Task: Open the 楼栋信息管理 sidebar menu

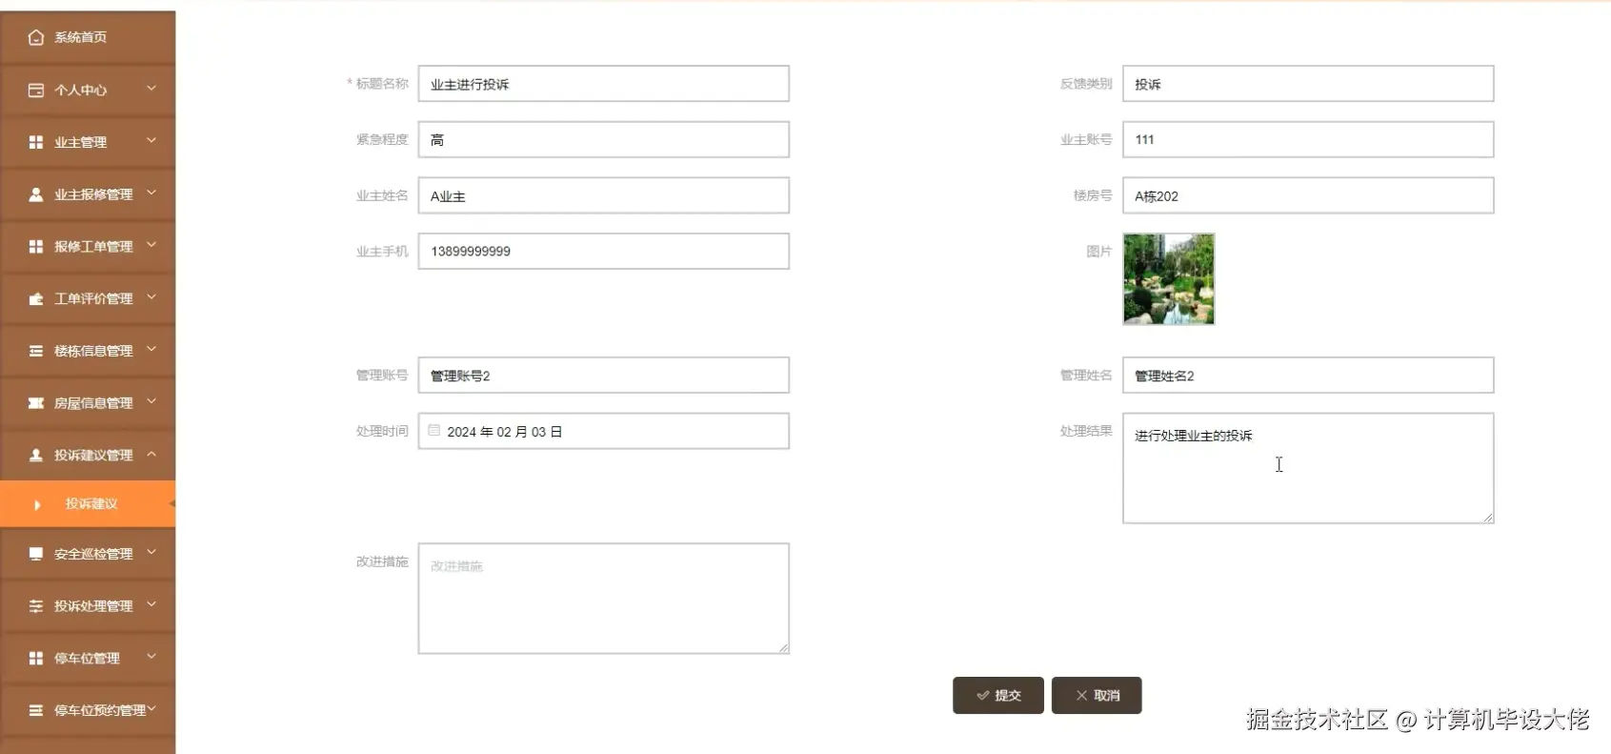Action: point(88,351)
